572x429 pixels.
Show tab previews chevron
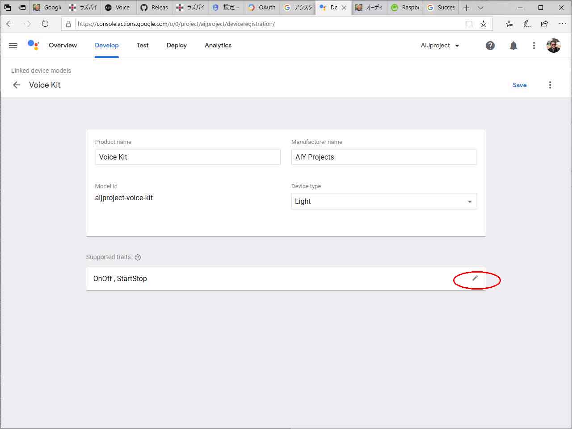[x=480, y=8]
